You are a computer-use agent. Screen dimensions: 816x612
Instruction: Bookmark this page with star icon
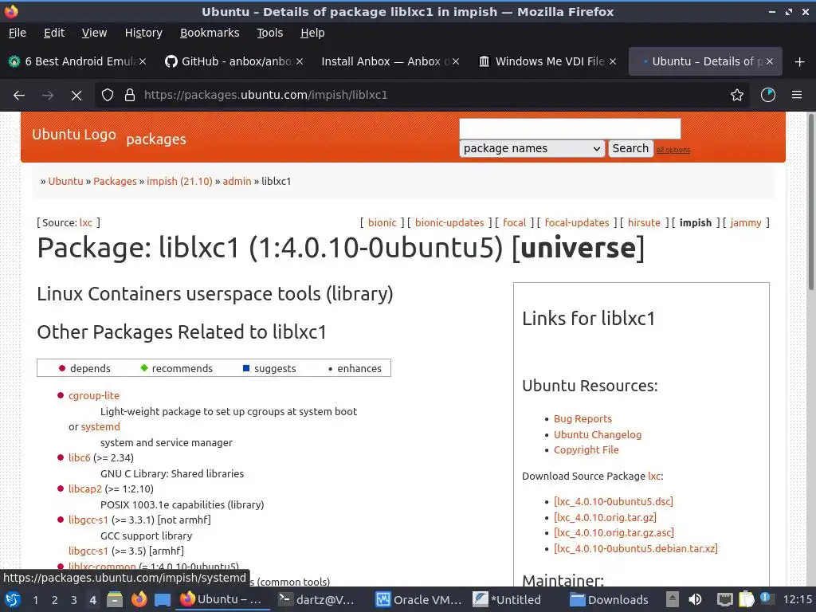point(737,96)
